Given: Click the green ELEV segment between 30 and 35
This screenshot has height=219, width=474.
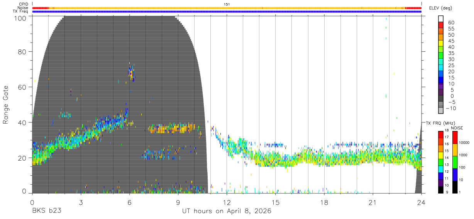Looking at the screenshot, I should point(441,56).
